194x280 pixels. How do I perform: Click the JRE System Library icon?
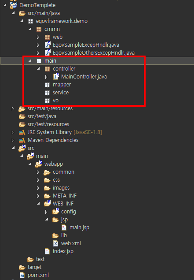click(x=22, y=132)
